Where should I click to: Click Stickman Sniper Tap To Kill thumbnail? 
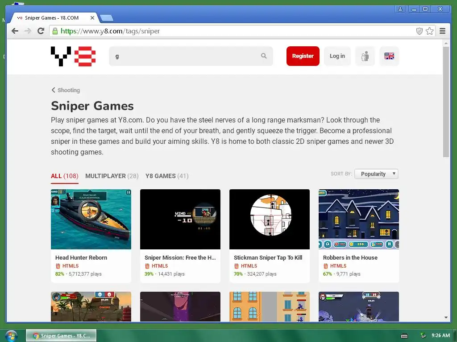269,219
